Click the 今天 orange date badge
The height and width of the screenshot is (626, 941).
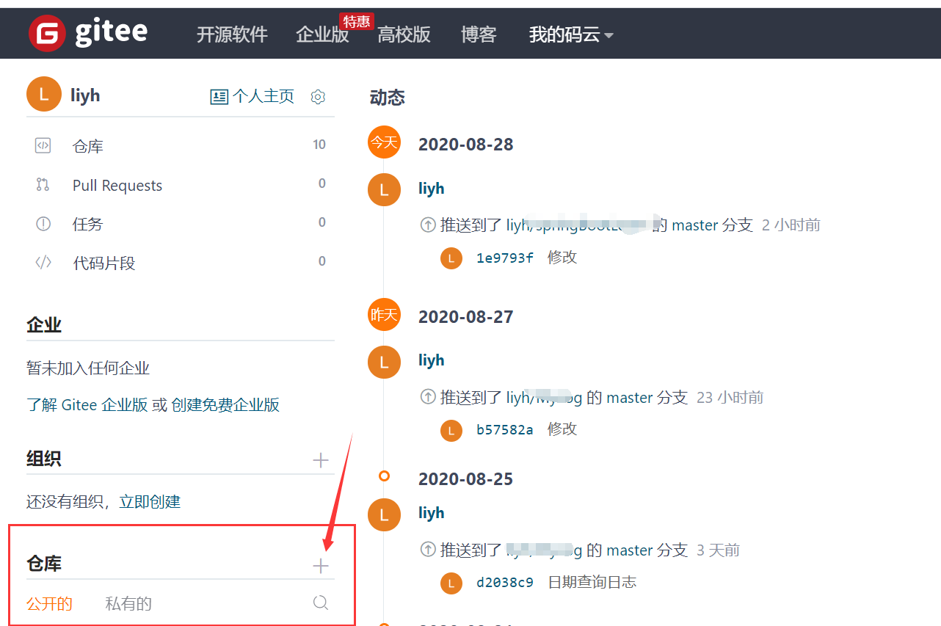384,142
